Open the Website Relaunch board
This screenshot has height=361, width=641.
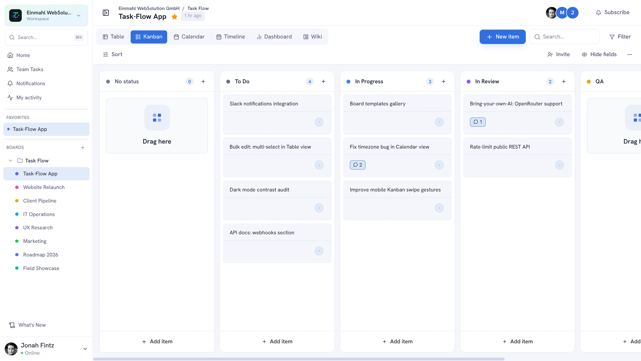coord(46,187)
